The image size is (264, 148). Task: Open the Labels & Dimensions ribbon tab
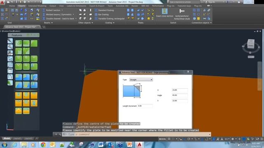[76, 6]
